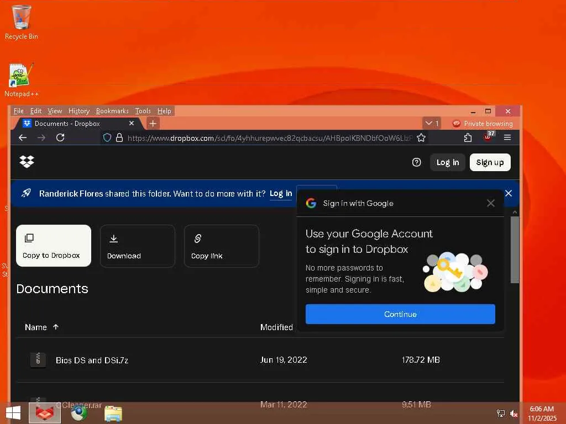The height and width of the screenshot is (424, 566).
Task: Continue with Google sign-in
Action: [x=400, y=314]
